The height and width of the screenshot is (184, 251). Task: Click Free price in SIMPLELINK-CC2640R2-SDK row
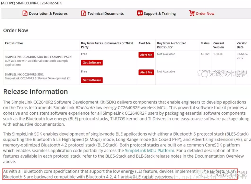pyautogui.click(x=84, y=71)
